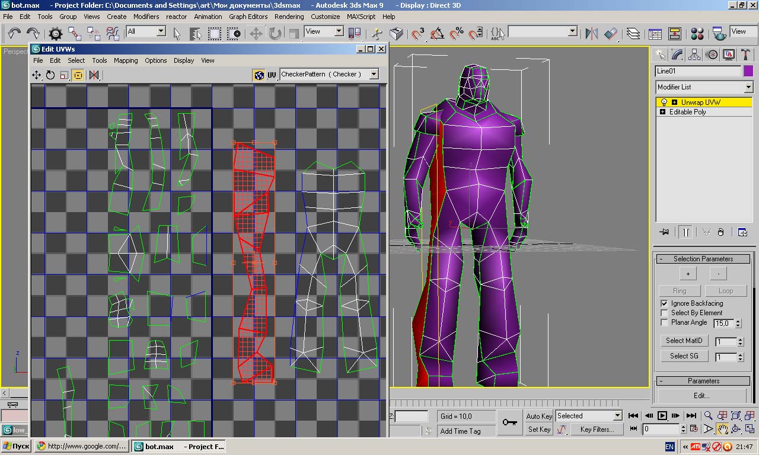
Task: Click the Angle Snap toggle magnet icon
Action: click(x=437, y=33)
